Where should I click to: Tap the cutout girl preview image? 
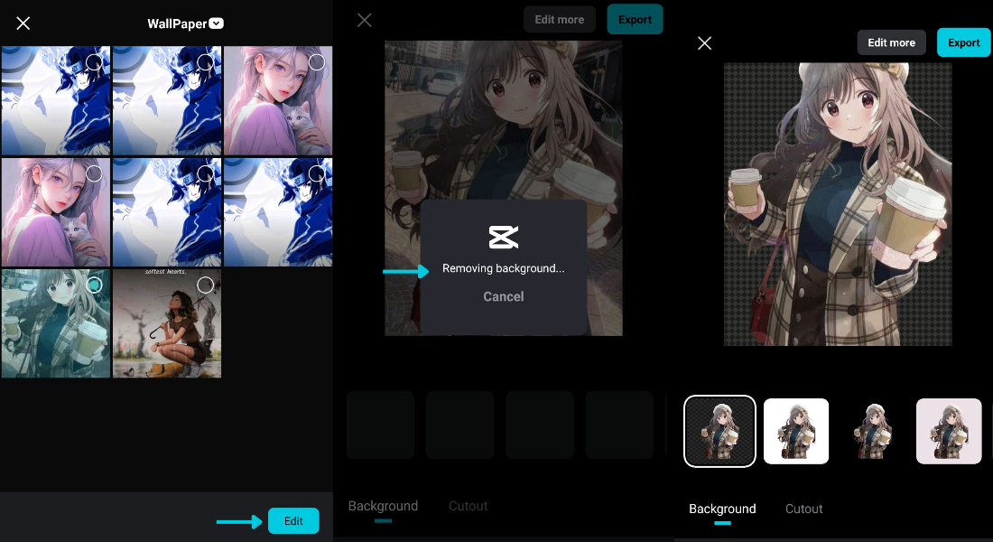click(838, 204)
